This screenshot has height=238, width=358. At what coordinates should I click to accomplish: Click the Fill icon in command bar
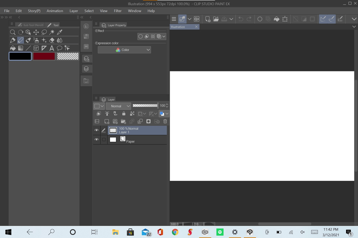(276, 19)
